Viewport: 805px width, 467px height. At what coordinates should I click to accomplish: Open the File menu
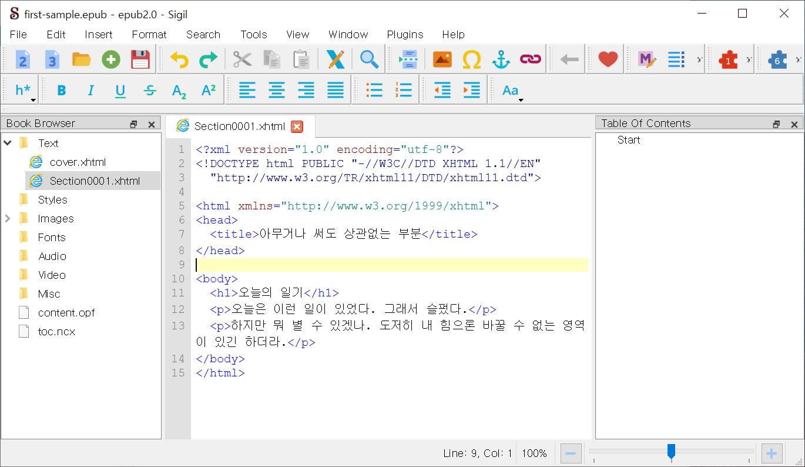coord(19,34)
